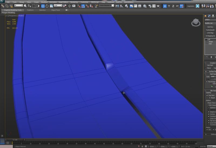This screenshot has width=216, height=148.
Task: Click the Render Production teapot icon
Action: [x=158, y=6]
